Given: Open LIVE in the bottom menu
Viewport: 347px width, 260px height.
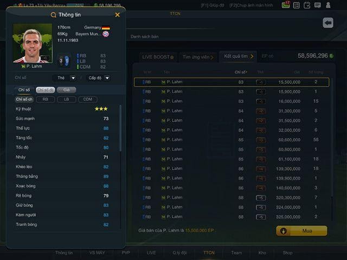Looking at the screenshot, I should coord(151,253).
